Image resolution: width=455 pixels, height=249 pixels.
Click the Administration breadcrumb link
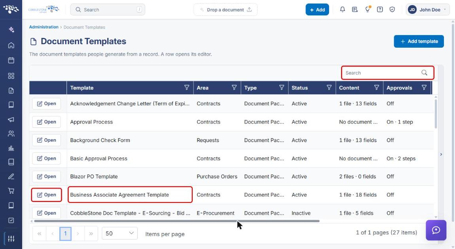pyautogui.click(x=44, y=27)
